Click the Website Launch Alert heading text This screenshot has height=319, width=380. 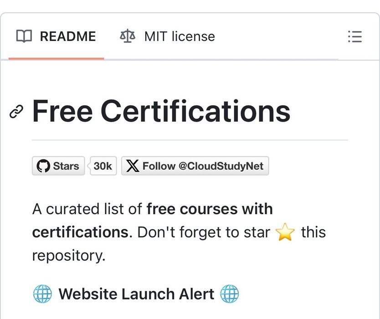point(136,294)
